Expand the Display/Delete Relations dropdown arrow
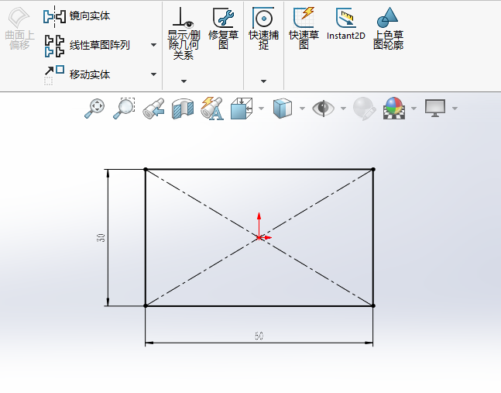Viewport: 501px width, 393px height. [184, 81]
